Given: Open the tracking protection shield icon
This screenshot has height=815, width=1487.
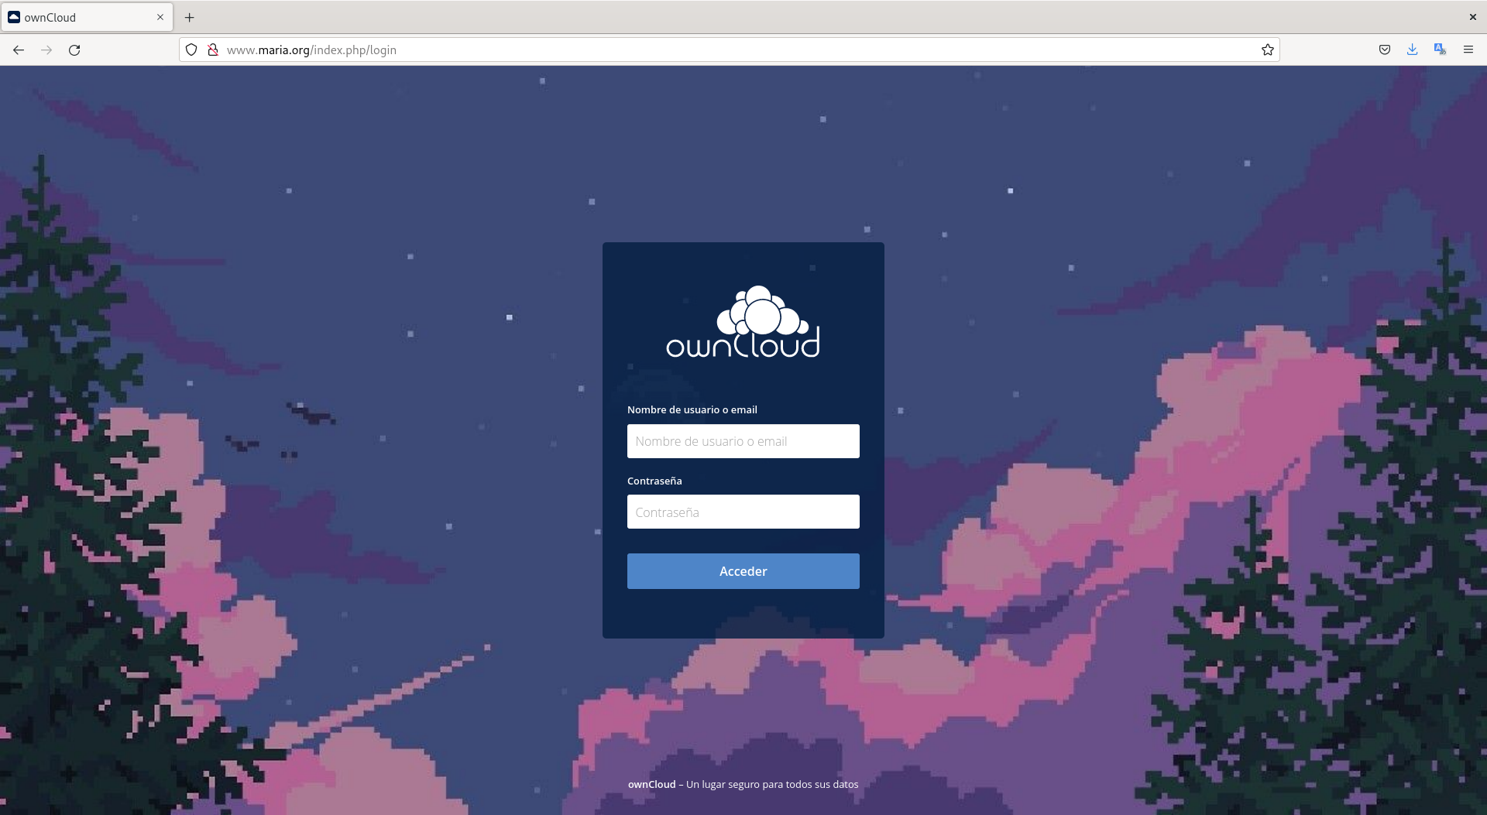Looking at the screenshot, I should click(191, 50).
